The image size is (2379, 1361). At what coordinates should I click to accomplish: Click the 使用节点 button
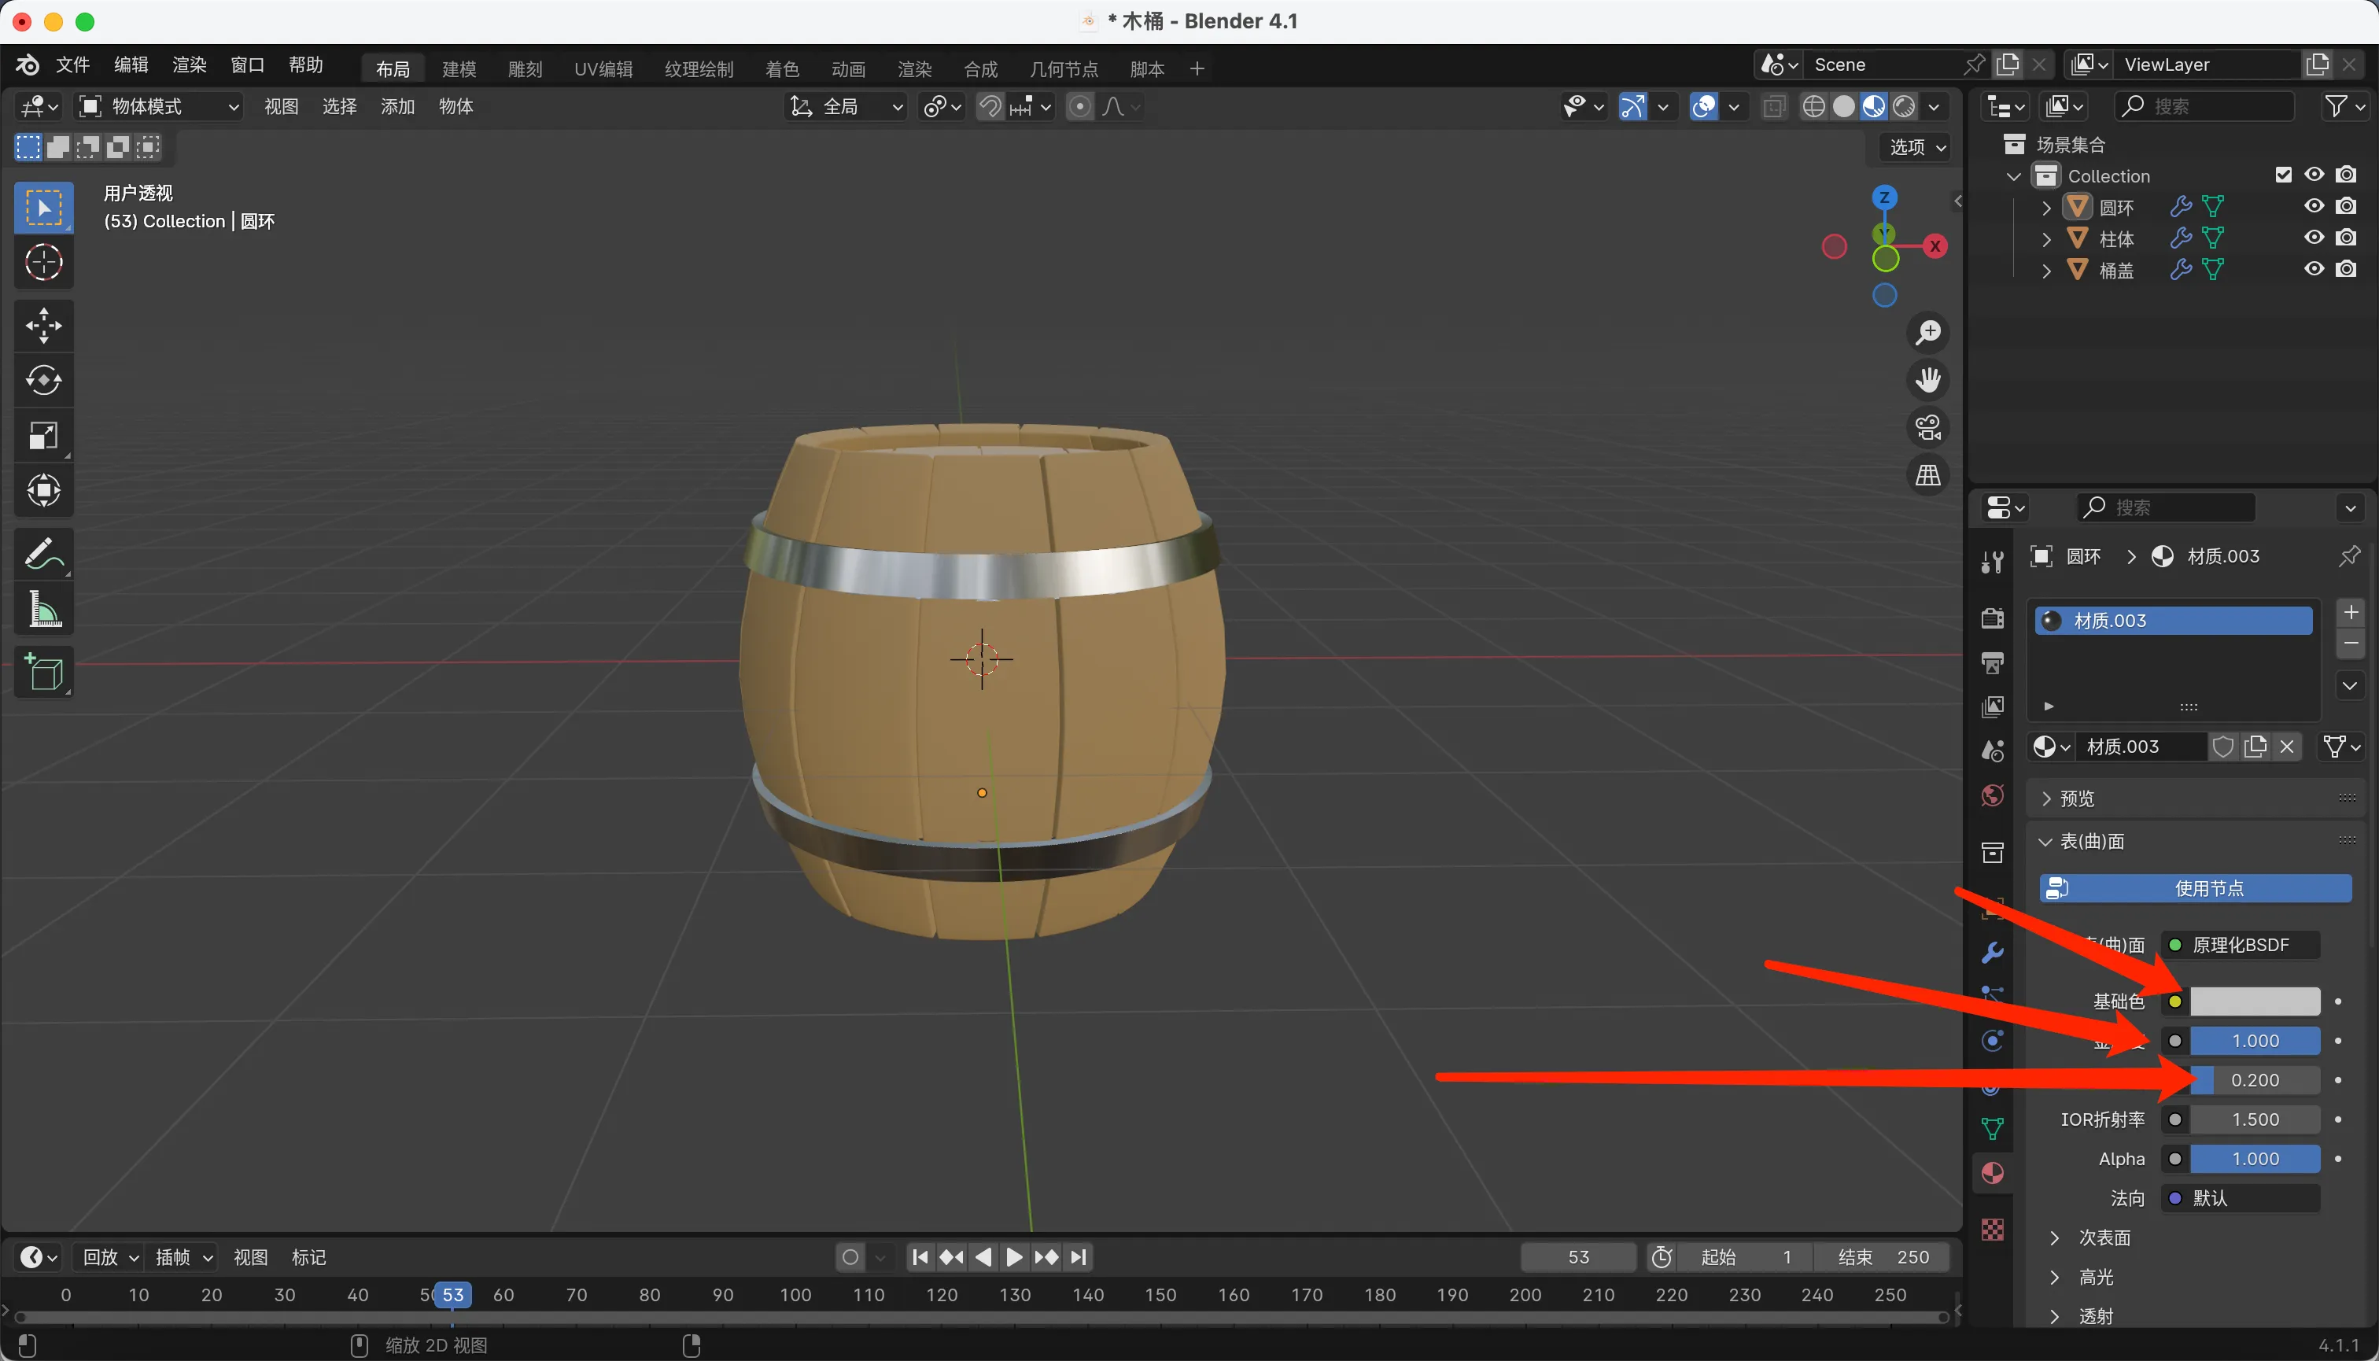(2196, 888)
